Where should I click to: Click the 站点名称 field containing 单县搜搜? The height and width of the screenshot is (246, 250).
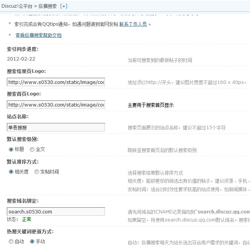[x=56, y=127]
